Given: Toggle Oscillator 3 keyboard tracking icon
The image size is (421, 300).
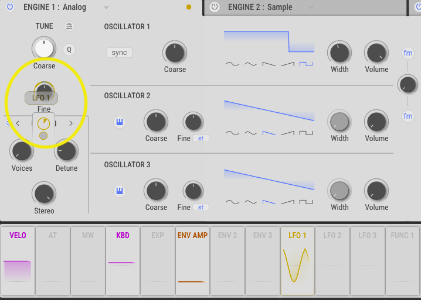Looking at the screenshot, I should [x=120, y=191].
